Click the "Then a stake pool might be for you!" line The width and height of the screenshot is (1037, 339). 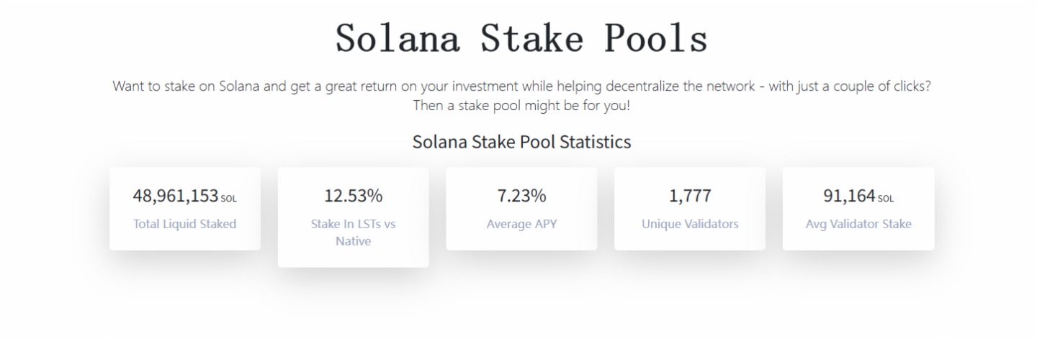click(x=521, y=105)
